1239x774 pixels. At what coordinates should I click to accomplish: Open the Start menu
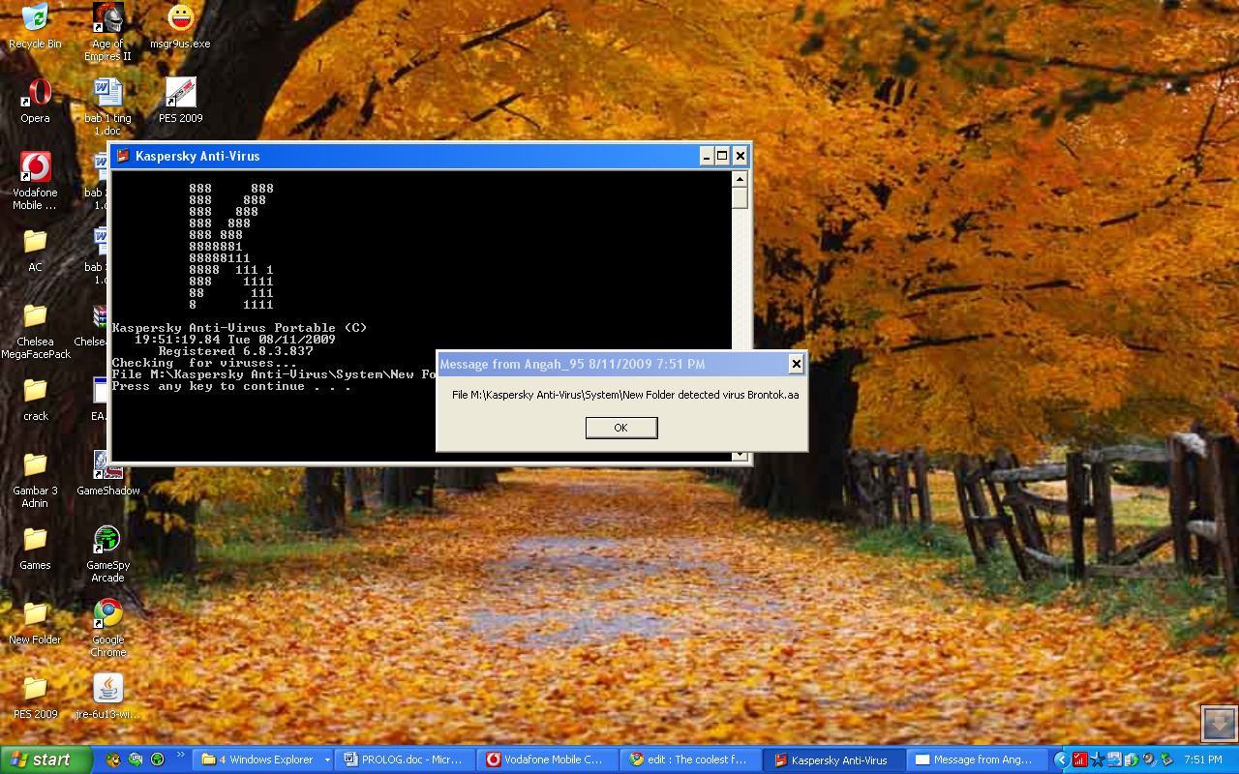(x=44, y=759)
